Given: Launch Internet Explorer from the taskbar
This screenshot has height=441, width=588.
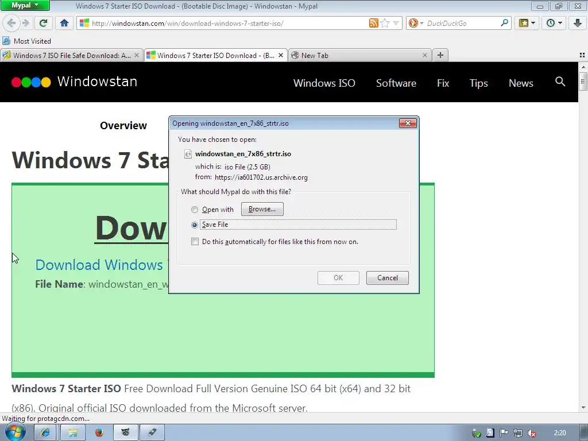Looking at the screenshot, I should tap(45, 433).
